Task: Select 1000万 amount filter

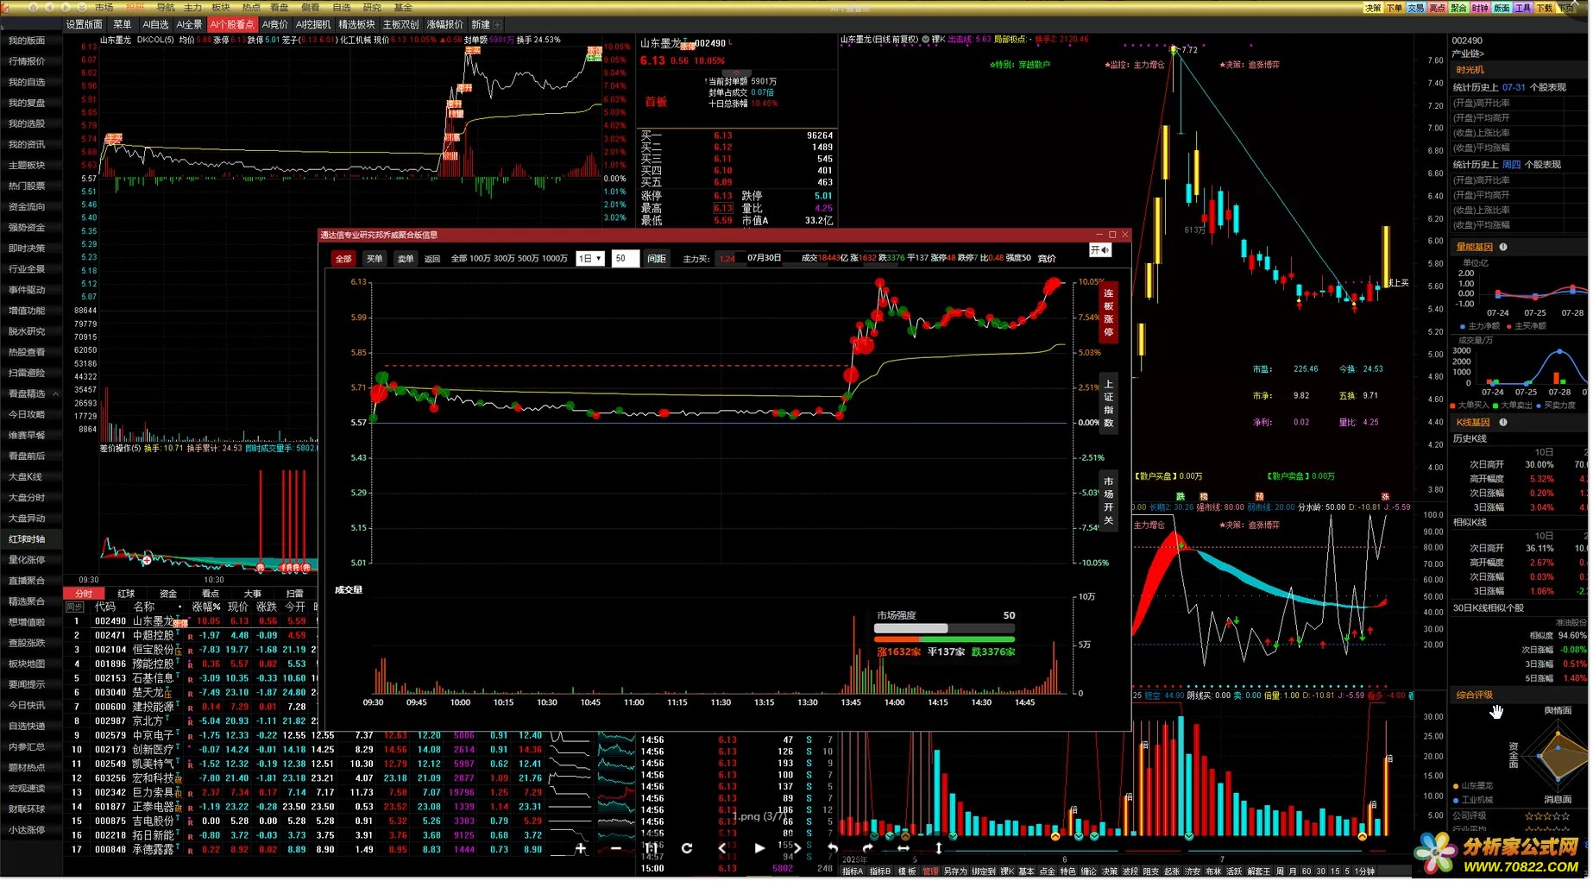Action: point(557,259)
